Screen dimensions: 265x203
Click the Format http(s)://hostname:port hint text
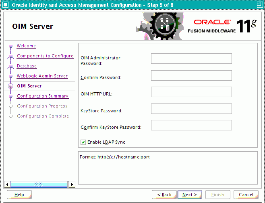click(115, 157)
